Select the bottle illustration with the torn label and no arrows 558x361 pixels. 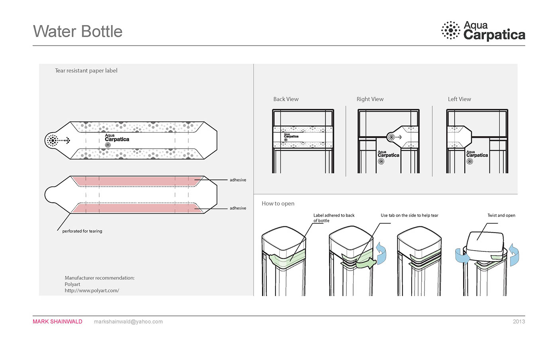[x=419, y=261]
